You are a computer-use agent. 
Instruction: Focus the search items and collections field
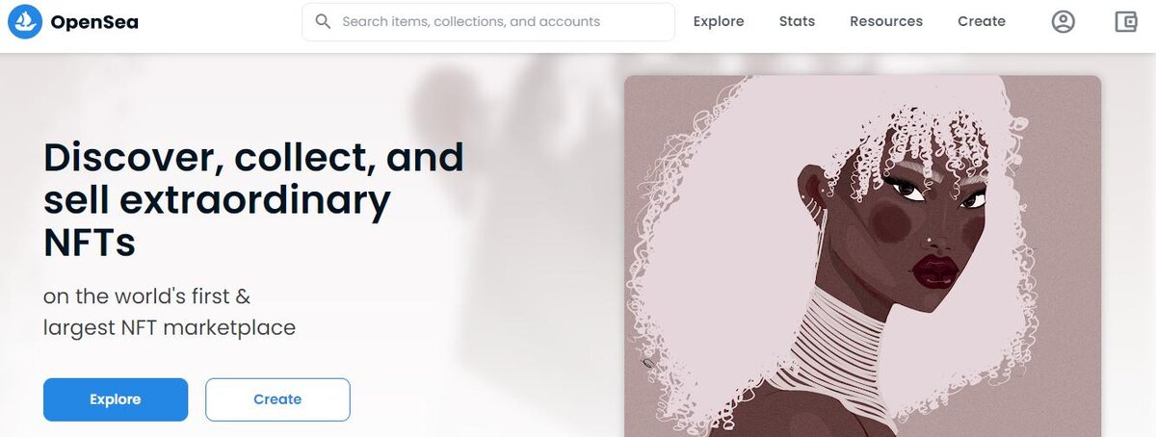coord(488,22)
